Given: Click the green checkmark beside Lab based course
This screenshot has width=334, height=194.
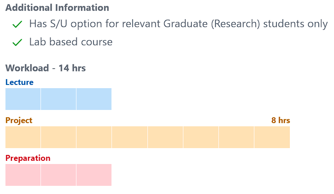Looking at the screenshot, I should click(x=17, y=43).
